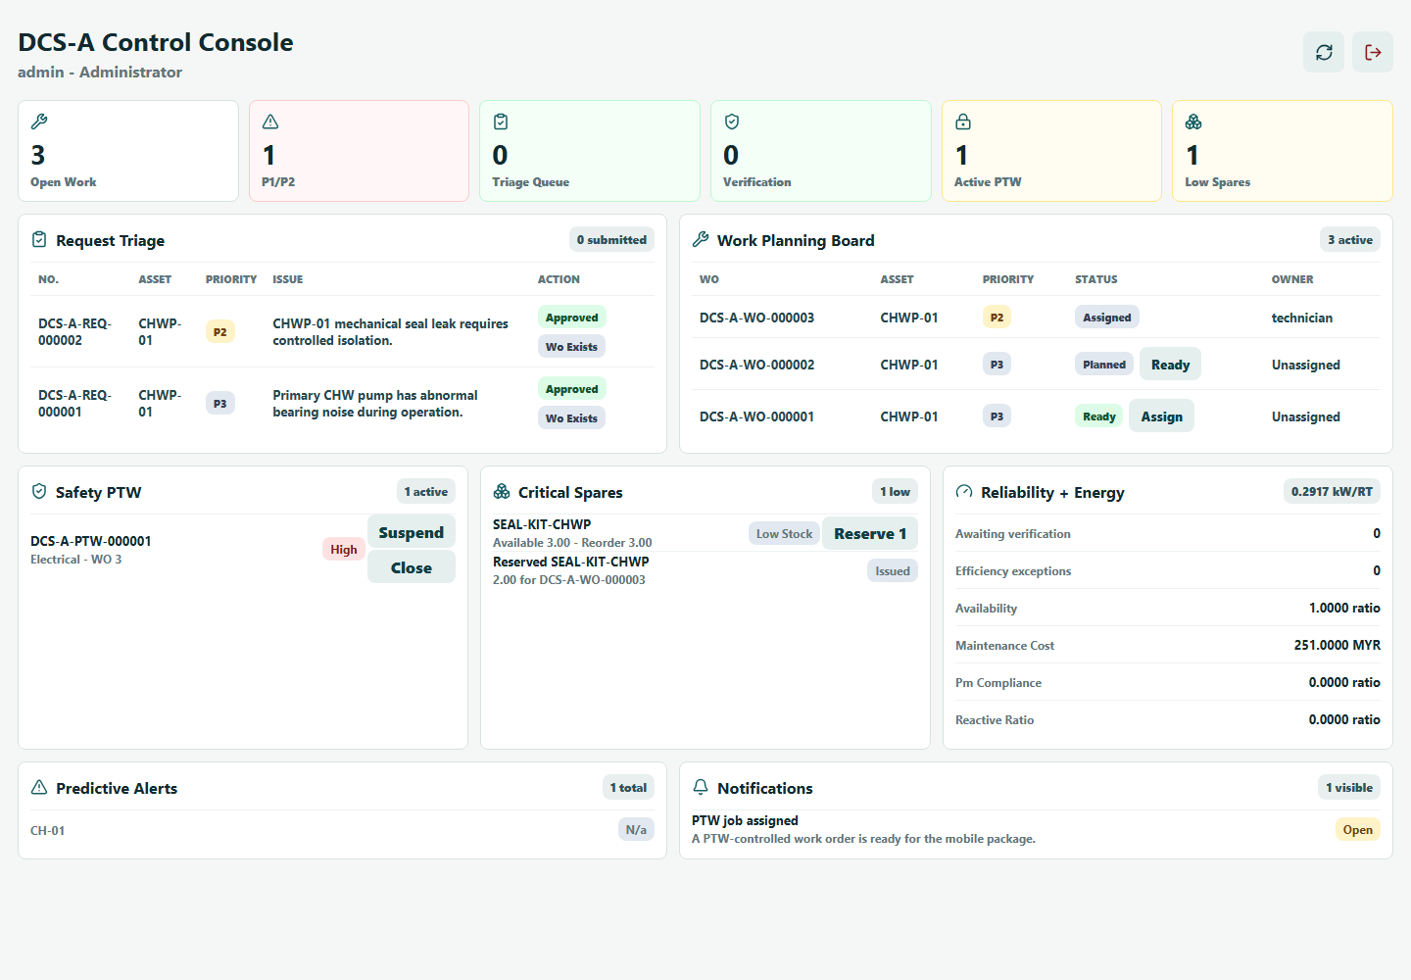This screenshot has width=1411, height=980.
Task: Click the refresh icon button
Action: pos(1324,52)
